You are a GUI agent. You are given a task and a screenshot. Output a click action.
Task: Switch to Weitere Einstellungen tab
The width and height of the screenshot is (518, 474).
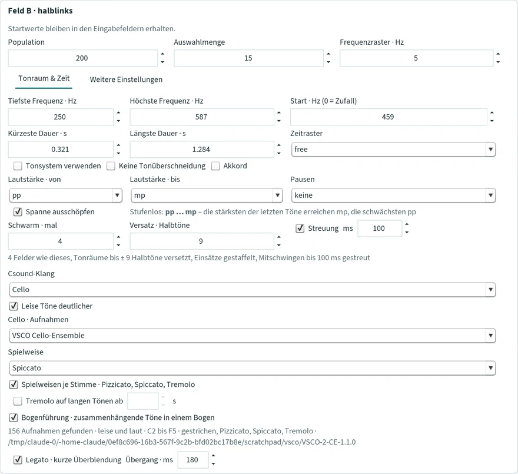point(126,79)
